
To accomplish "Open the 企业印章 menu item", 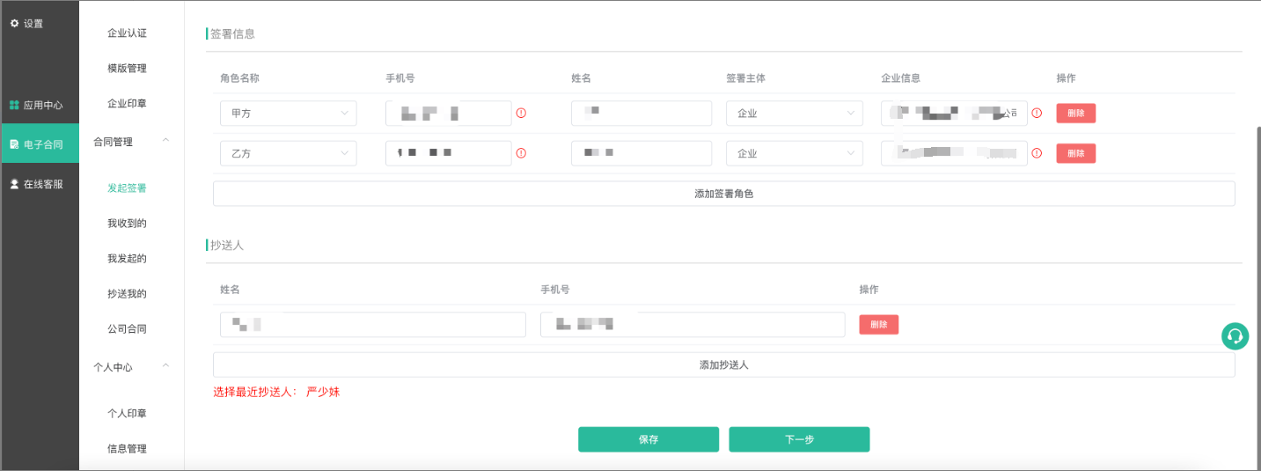I will (127, 103).
